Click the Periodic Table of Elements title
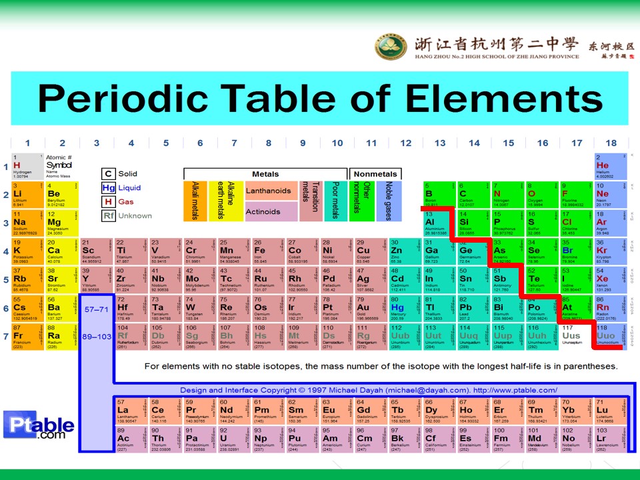Screen dimensions: 640x480 pos(320,99)
